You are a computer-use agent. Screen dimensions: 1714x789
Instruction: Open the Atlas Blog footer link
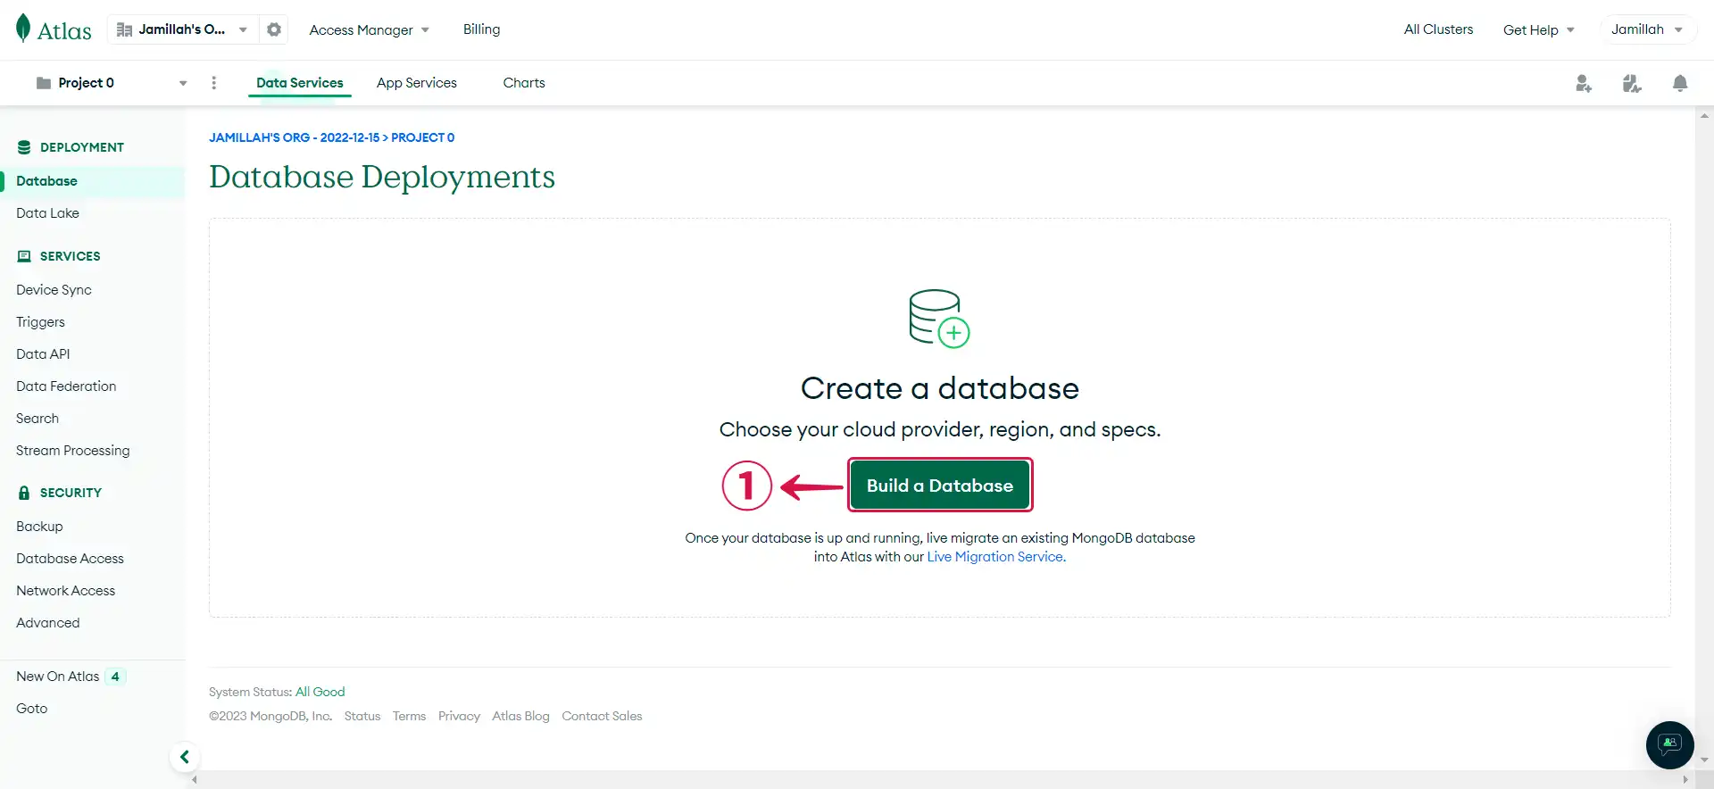pyautogui.click(x=520, y=716)
